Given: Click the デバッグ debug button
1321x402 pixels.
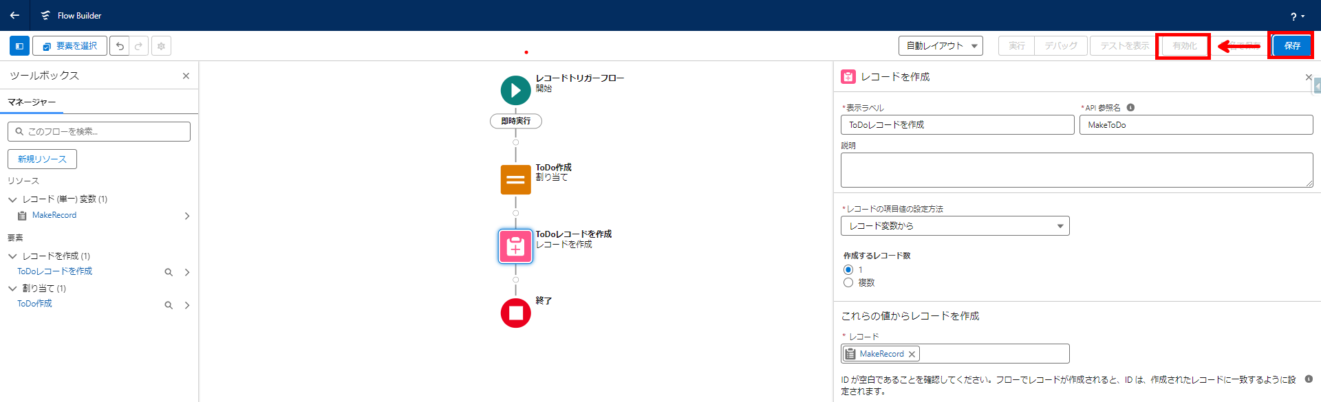Looking at the screenshot, I should click(x=1061, y=46).
